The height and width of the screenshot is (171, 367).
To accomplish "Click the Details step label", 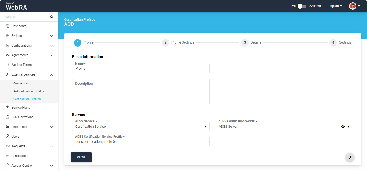I will coord(256,42).
